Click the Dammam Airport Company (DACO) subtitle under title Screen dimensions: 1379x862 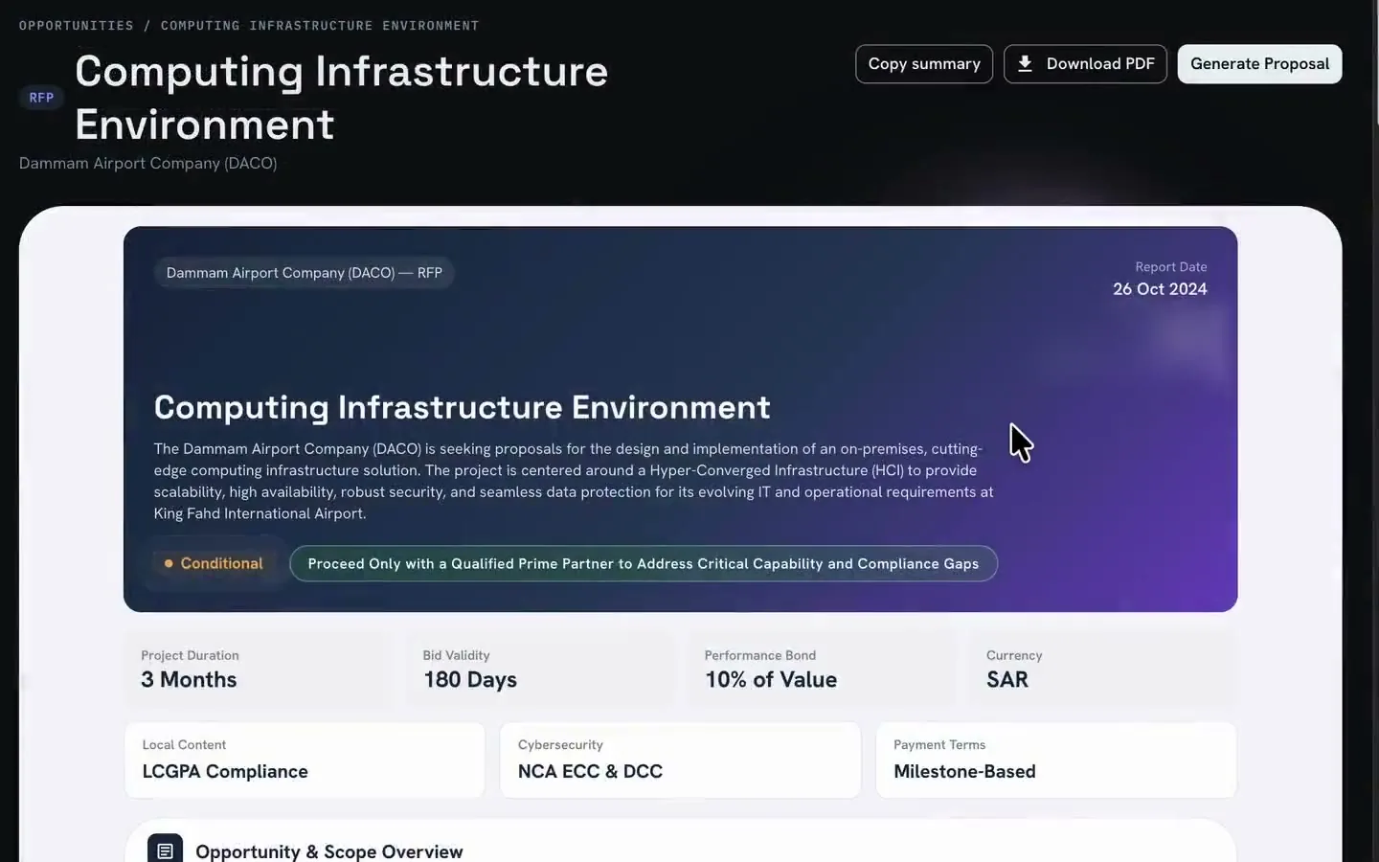pyautogui.click(x=148, y=164)
